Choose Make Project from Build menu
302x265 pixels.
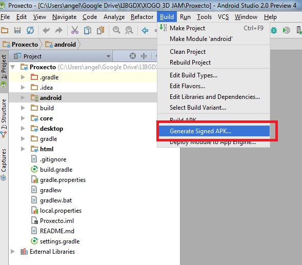213,28
